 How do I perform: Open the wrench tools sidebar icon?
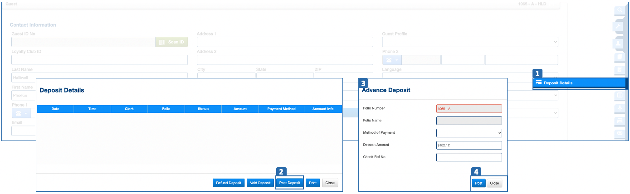click(620, 26)
